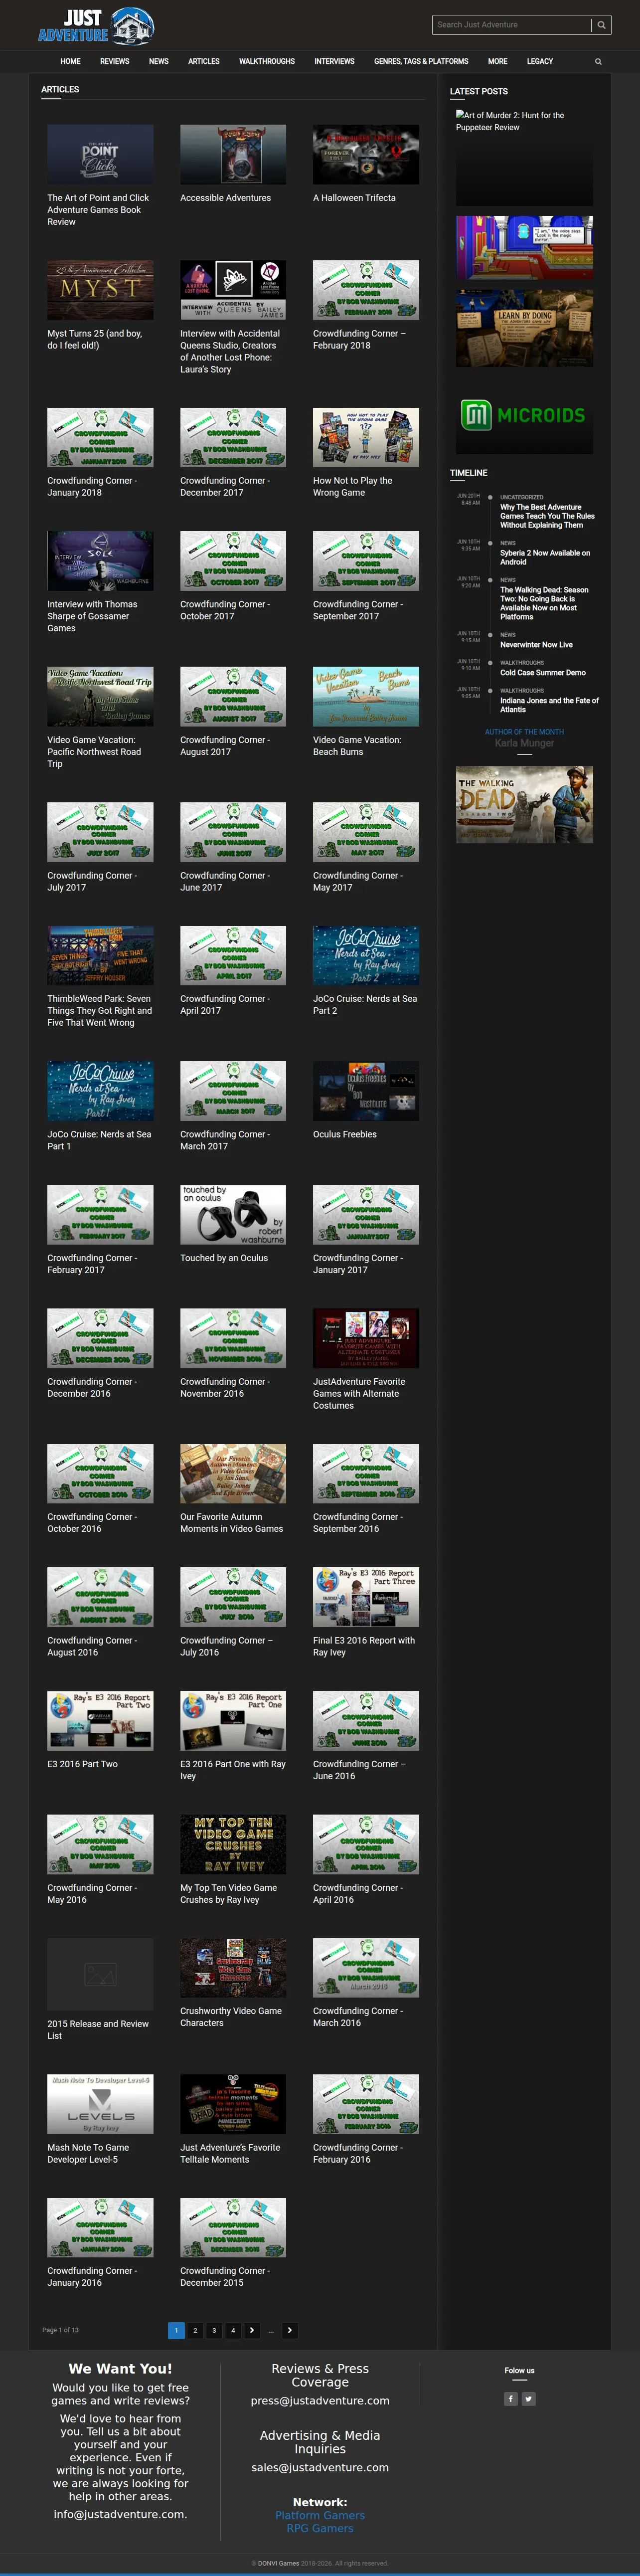Open the Accessible Adventures article title
Image resolution: width=640 pixels, height=2576 pixels.
coord(225,198)
